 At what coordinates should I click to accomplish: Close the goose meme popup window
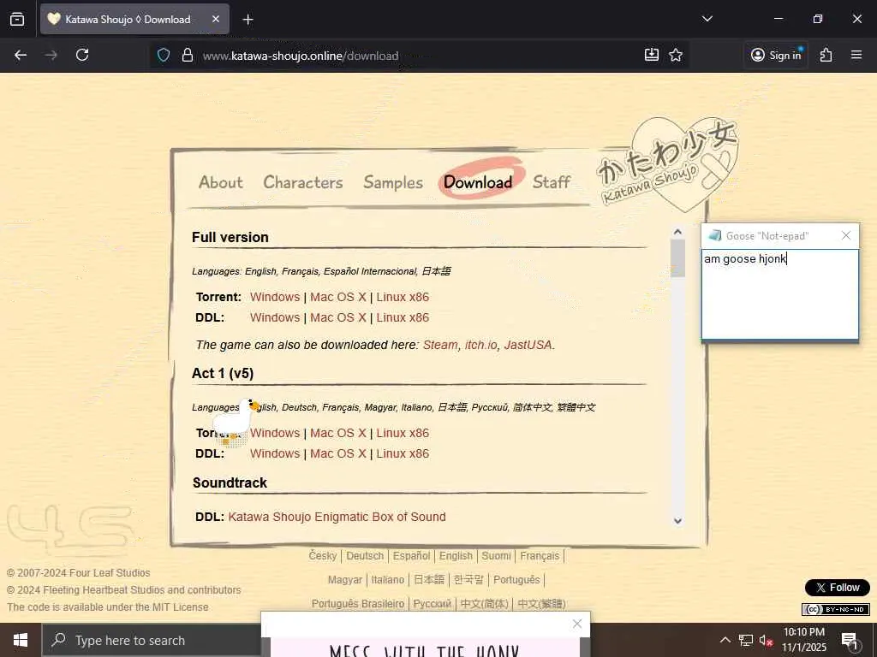[577, 624]
